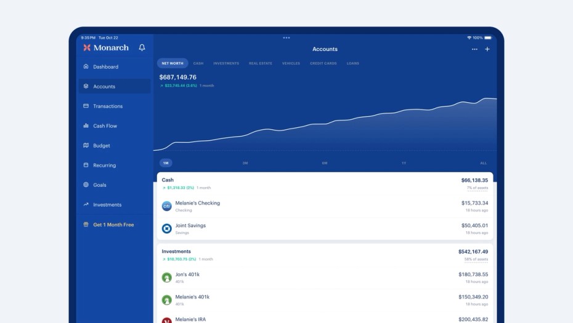The height and width of the screenshot is (323, 573).
Task: Click Jon's 401k green account icon
Action: [166, 277]
